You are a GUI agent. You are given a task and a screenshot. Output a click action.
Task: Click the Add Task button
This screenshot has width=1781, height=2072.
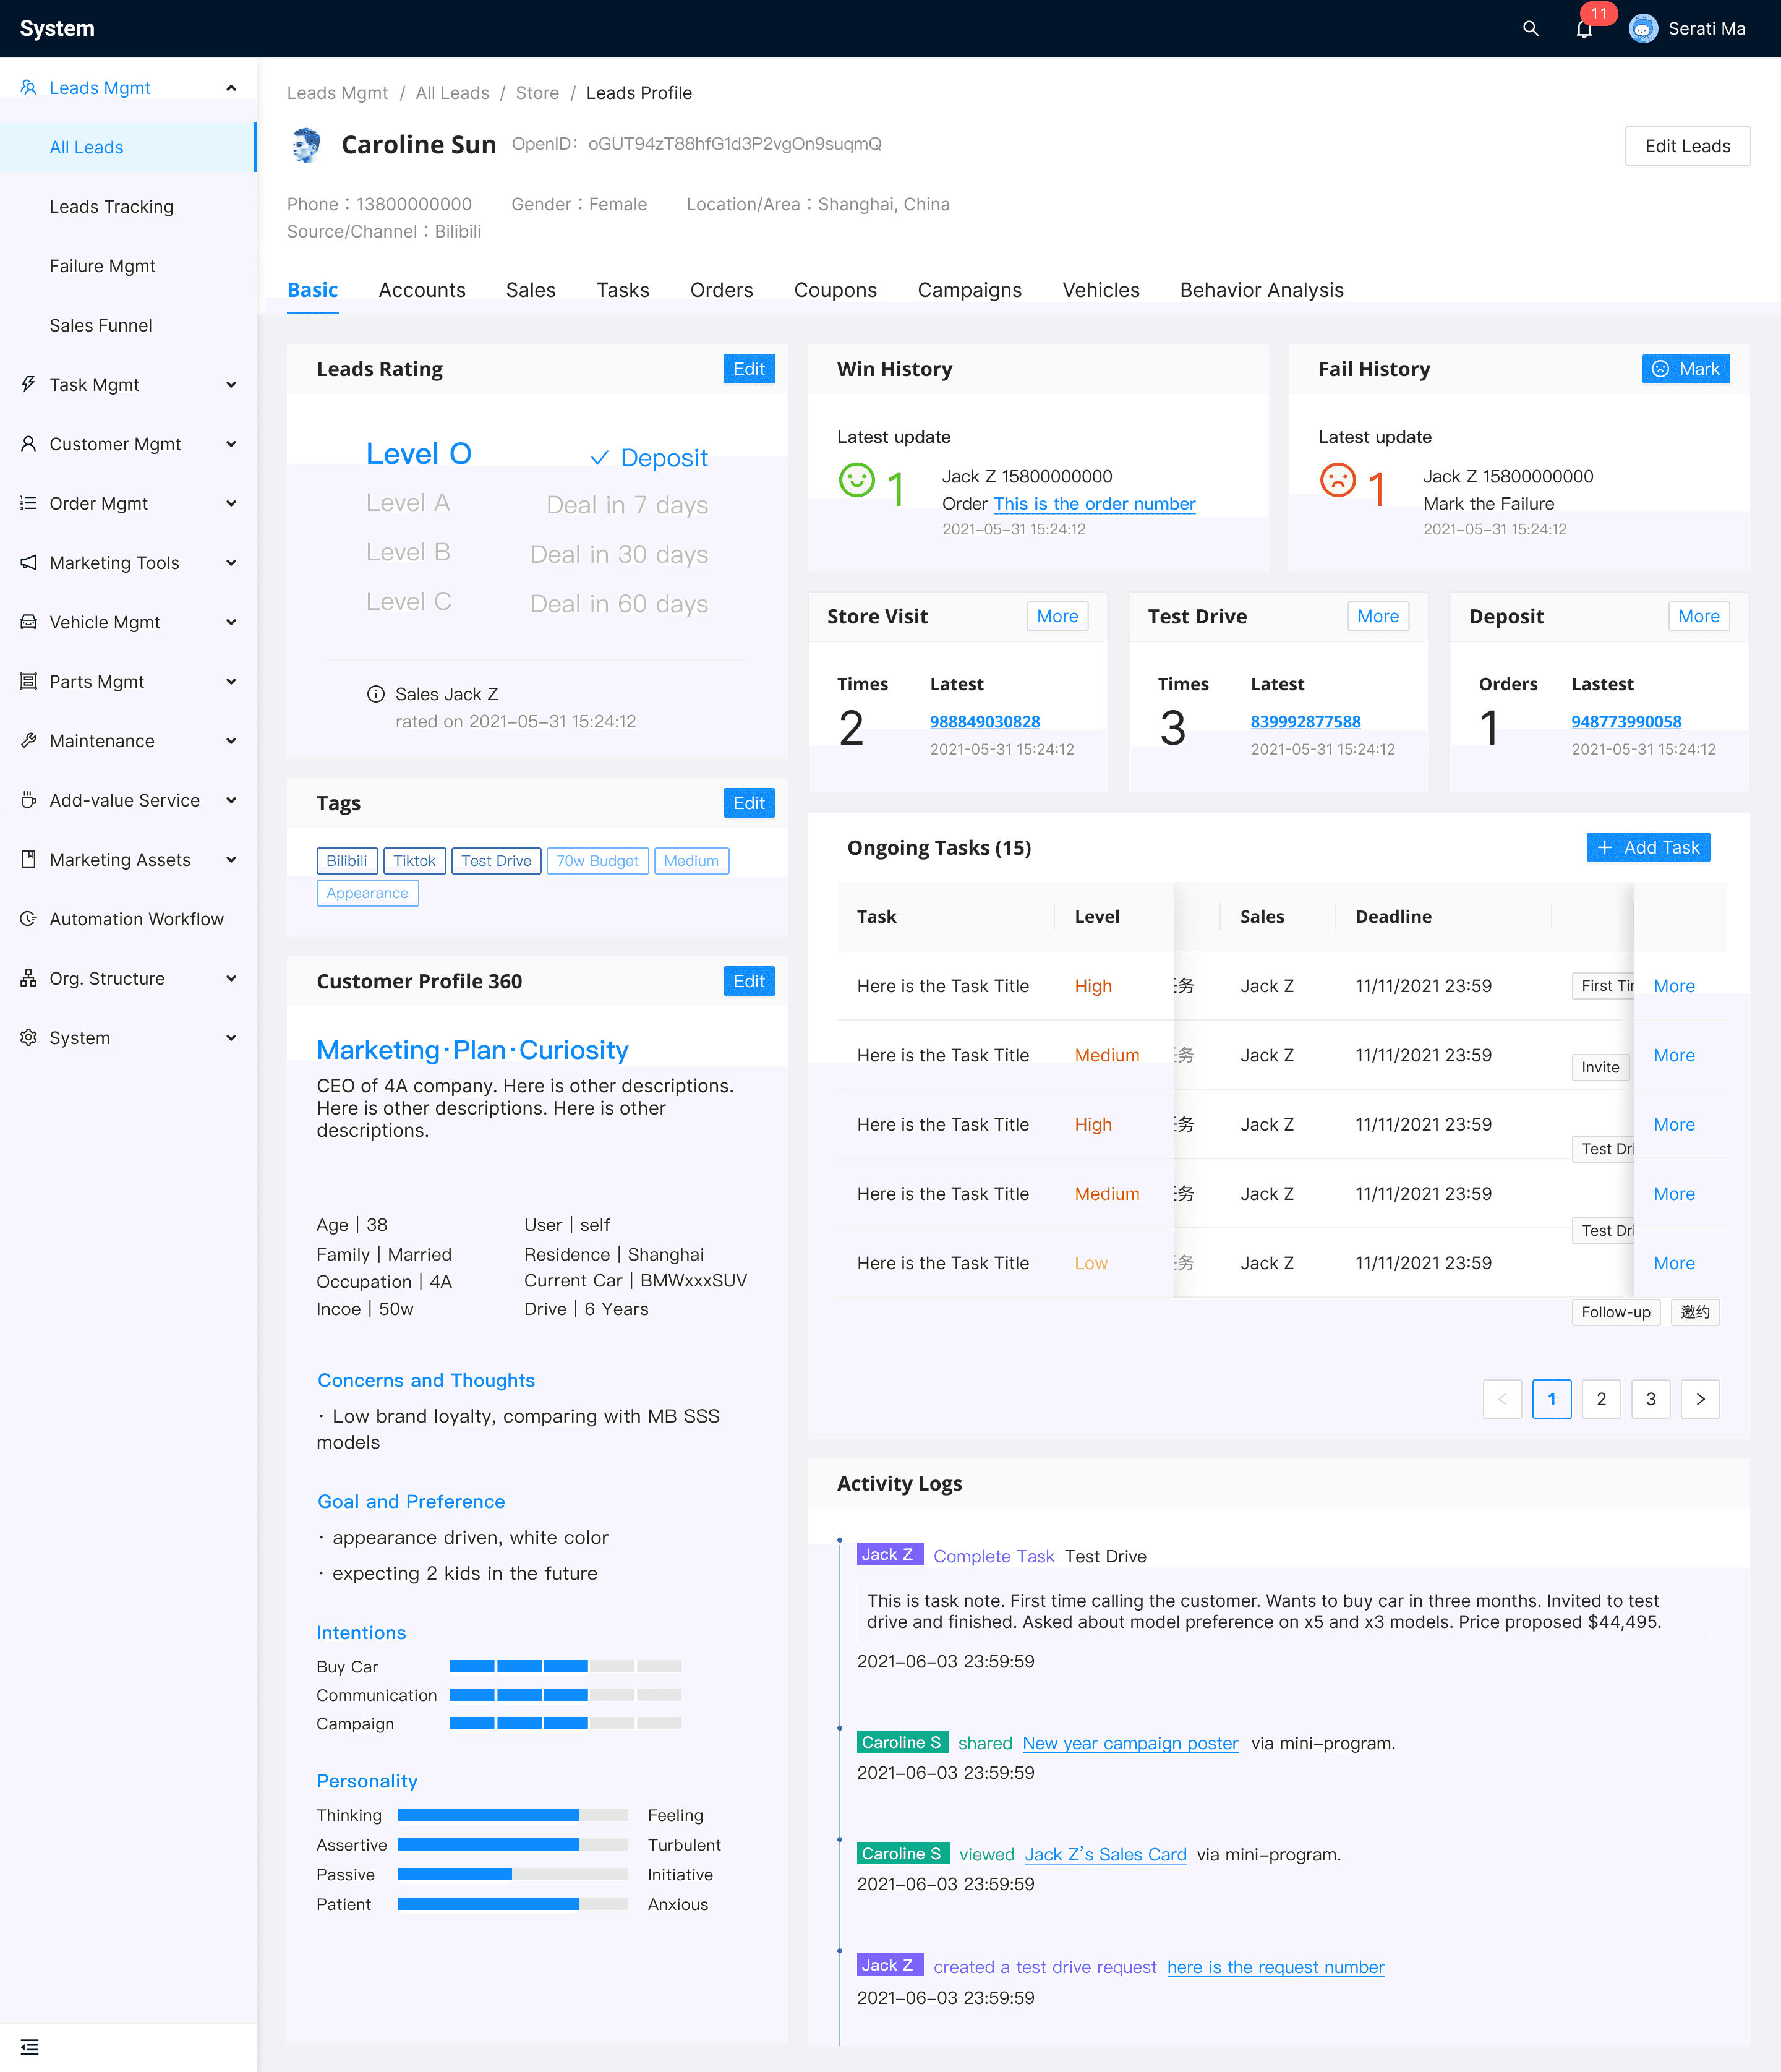1648,847
